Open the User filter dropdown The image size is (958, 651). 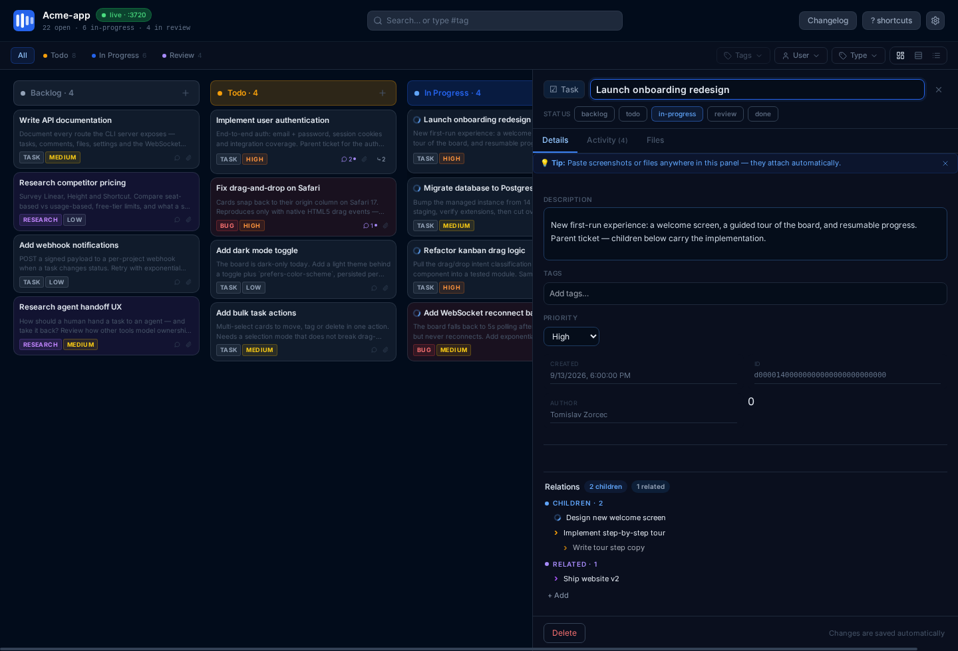point(801,56)
